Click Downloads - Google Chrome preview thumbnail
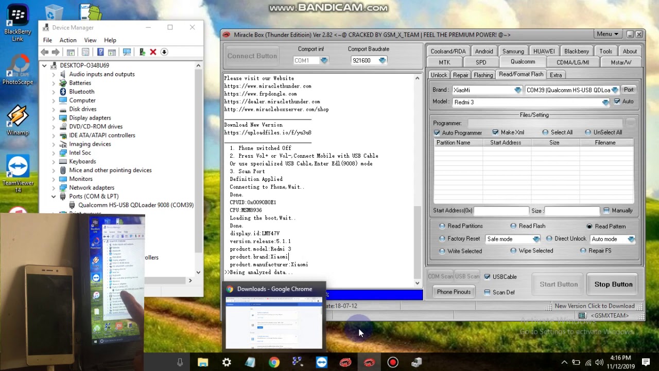 click(274, 323)
